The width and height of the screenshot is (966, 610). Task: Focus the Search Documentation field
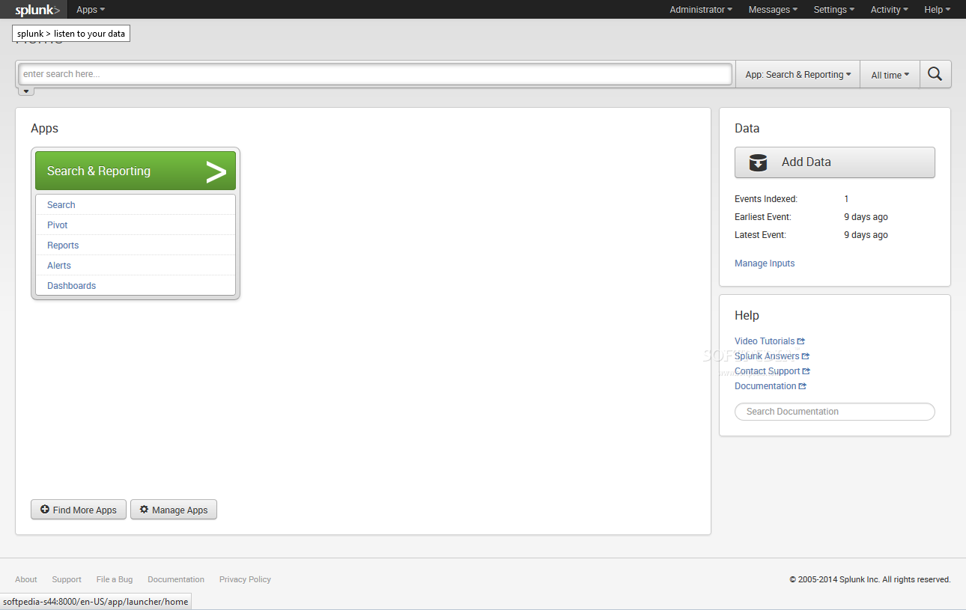835,412
